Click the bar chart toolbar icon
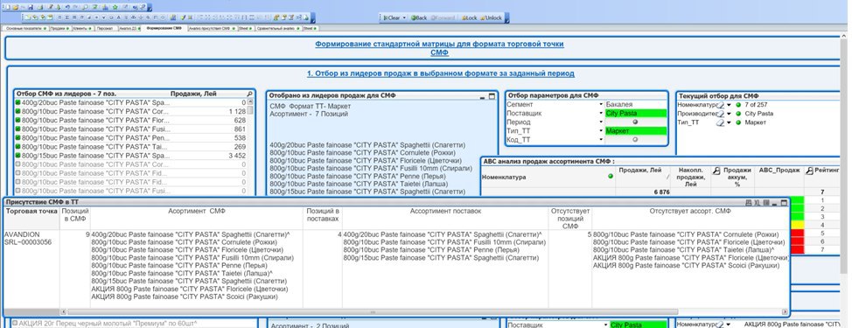The height and width of the screenshot is (328, 852). 106,7
